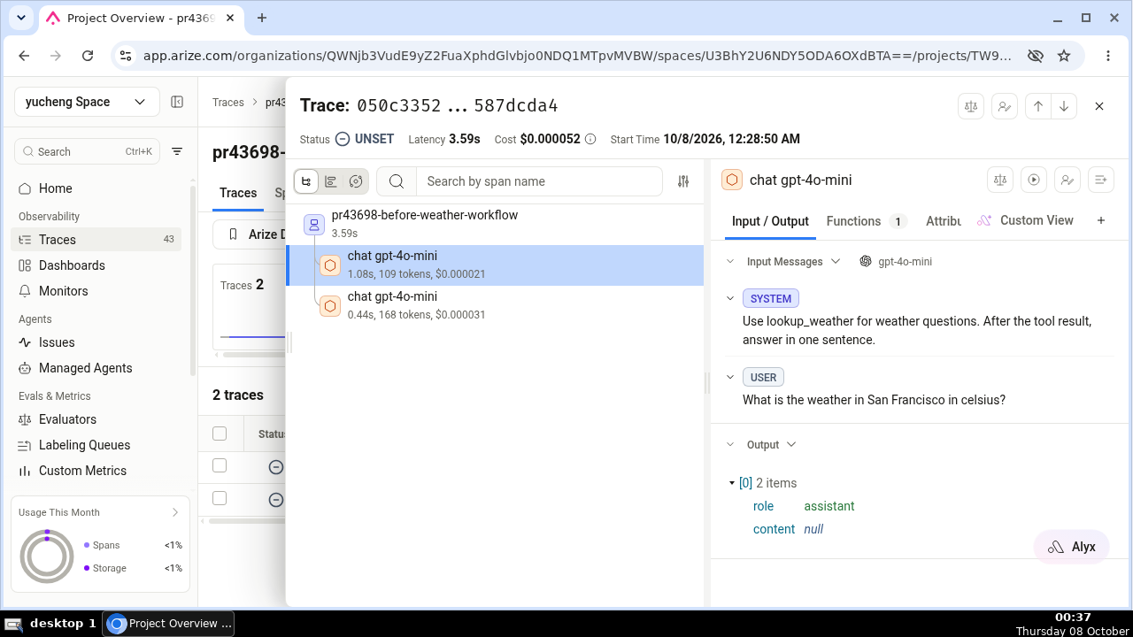Toggle the header checkbox in traces table
This screenshot has width=1133, height=637.
220,434
